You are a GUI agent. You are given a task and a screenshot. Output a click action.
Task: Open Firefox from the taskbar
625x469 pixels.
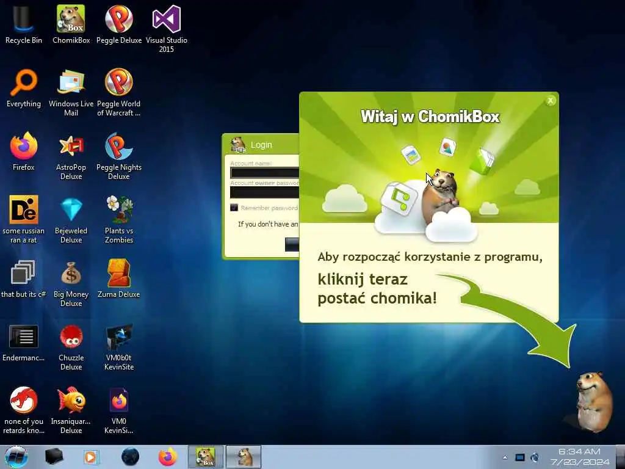point(168,457)
